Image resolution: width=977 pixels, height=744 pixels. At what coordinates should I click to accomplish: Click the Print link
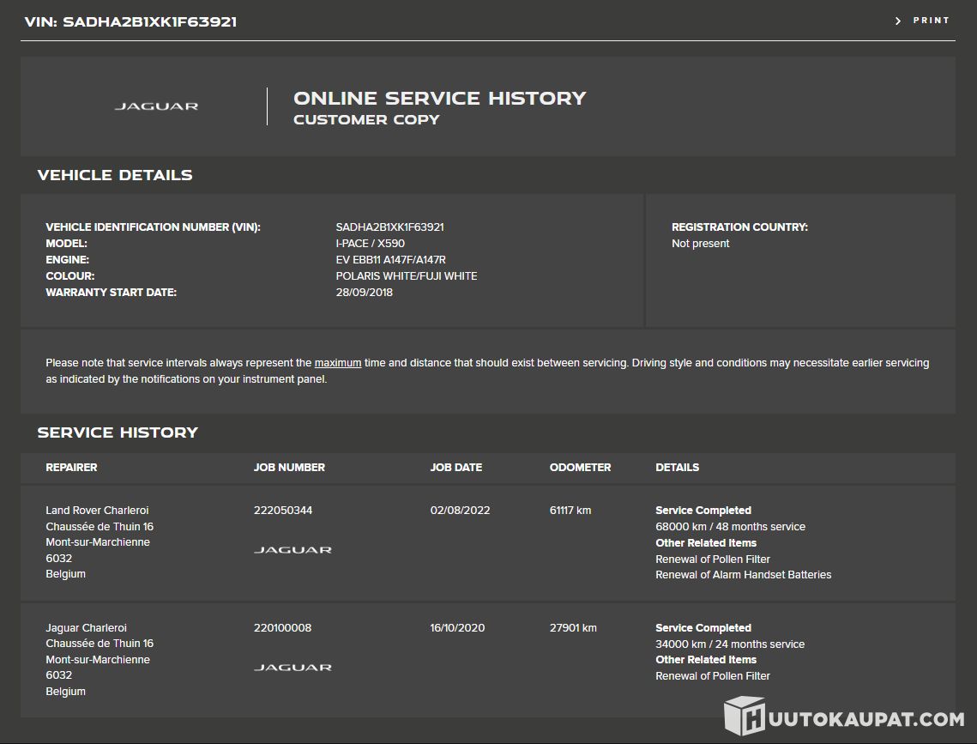click(931, 21)
